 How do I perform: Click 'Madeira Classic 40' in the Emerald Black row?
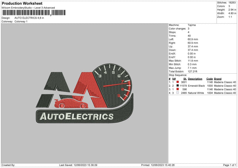point(225,86)
